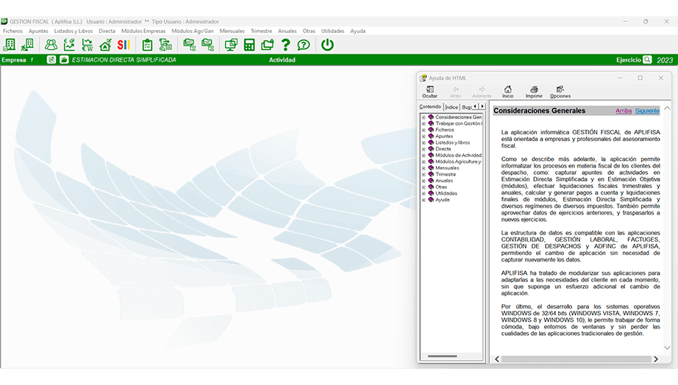Click the question mark help icon
The width and height of the screenshot is (678, 385).
(x=285, y=45)
